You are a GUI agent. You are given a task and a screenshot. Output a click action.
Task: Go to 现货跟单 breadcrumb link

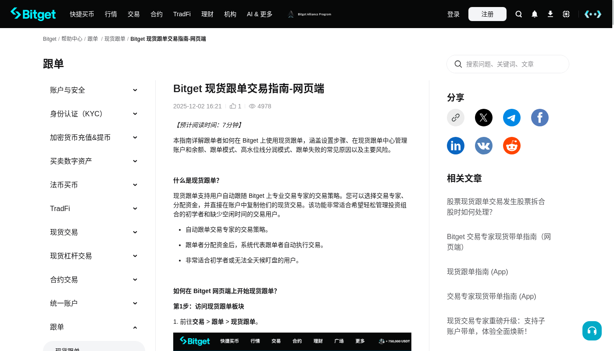[115, 39]
